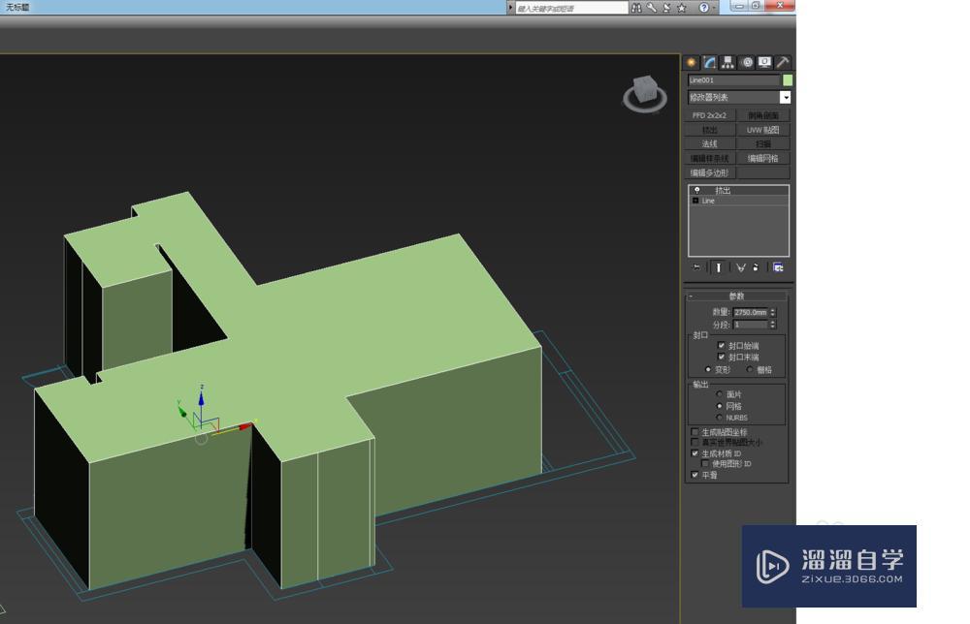The image size is (970, 624).
Task: Click the 分段 segments spinner arrows
Action: [773, 325]
